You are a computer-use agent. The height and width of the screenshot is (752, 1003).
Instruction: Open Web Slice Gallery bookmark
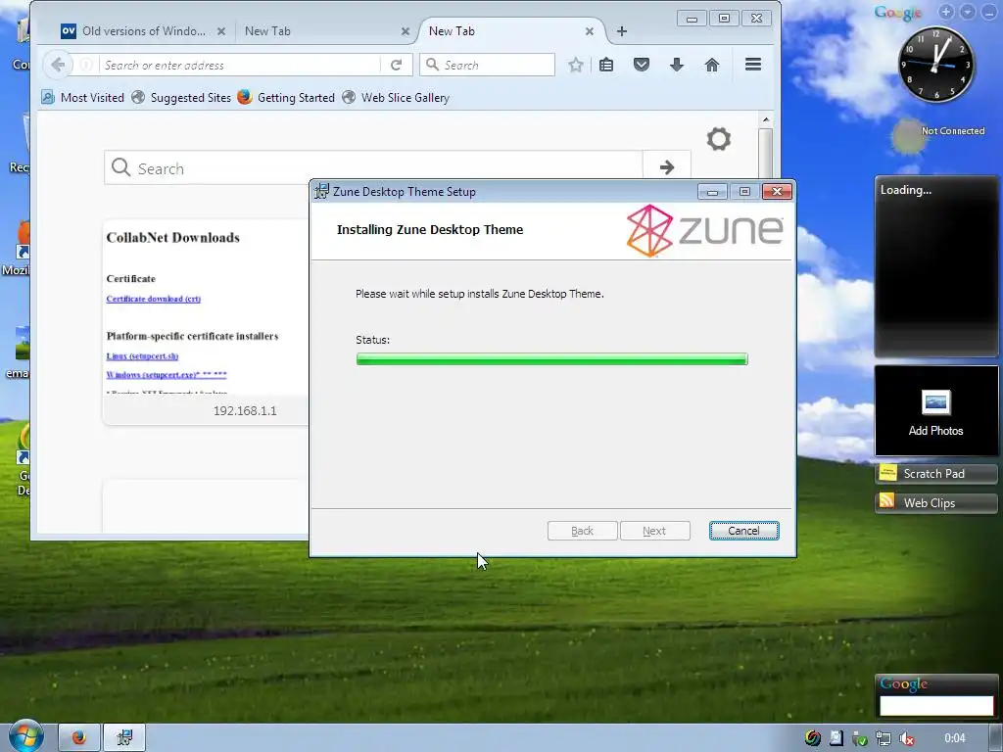pos(396,97)
